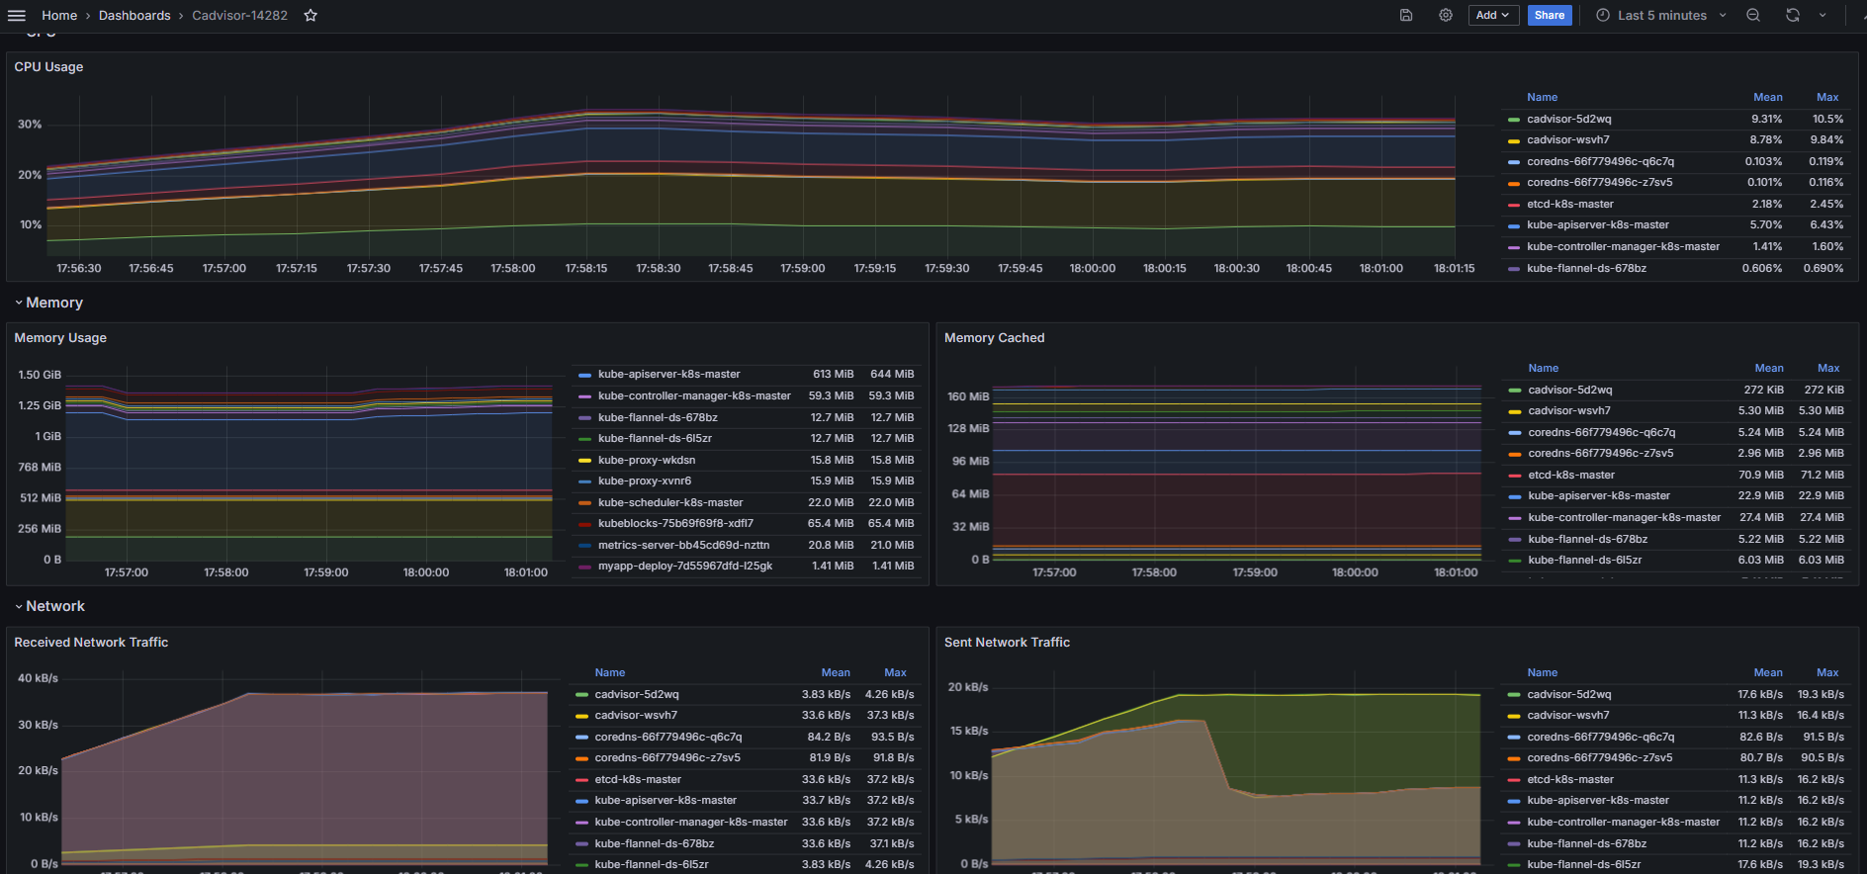1867x874 pixels.
Task: Toggle etcd-k8s-master in Memory Cached legend
Action: pyautogui.click(x=1571, y=476)
